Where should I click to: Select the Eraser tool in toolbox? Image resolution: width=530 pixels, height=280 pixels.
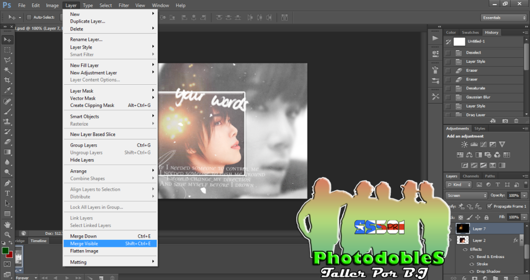[x=7, y=142]
